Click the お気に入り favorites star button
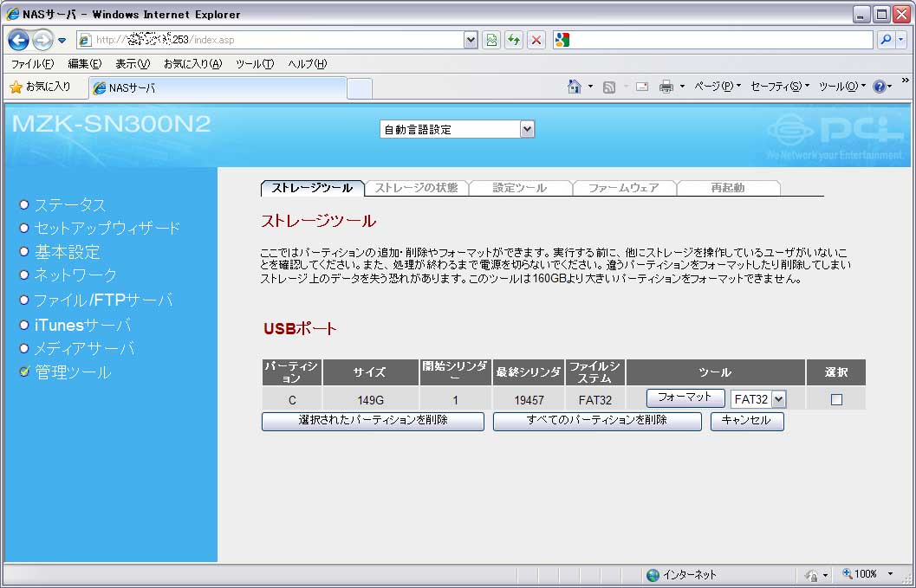This screenshot has width=916, height=588. point(40,87)
